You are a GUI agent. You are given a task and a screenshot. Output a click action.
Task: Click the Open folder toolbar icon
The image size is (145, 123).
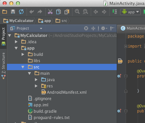click(x=5, y=12)
